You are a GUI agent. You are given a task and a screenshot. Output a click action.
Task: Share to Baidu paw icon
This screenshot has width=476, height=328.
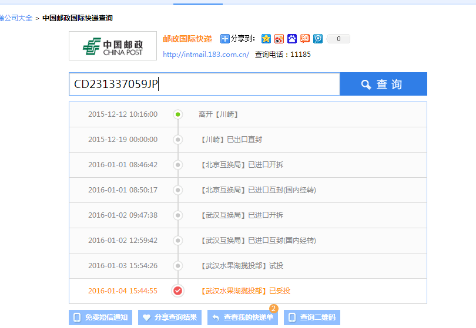click(x=292, y=39)
